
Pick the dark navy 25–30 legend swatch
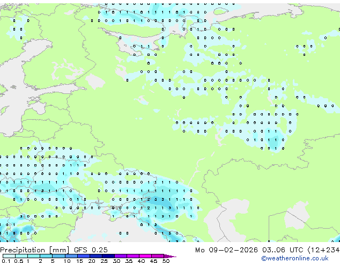coord(108,256)
